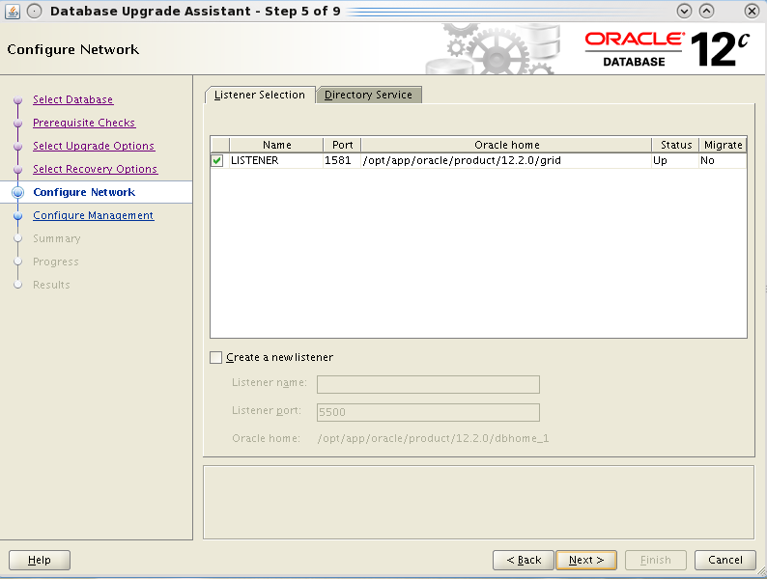
Task: Click the Oracle home column header
Action: (x=506, y=145)
